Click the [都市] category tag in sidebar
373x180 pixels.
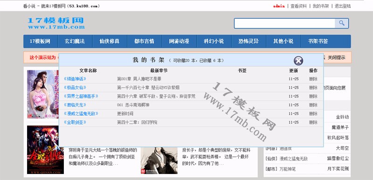click(271, 169)
